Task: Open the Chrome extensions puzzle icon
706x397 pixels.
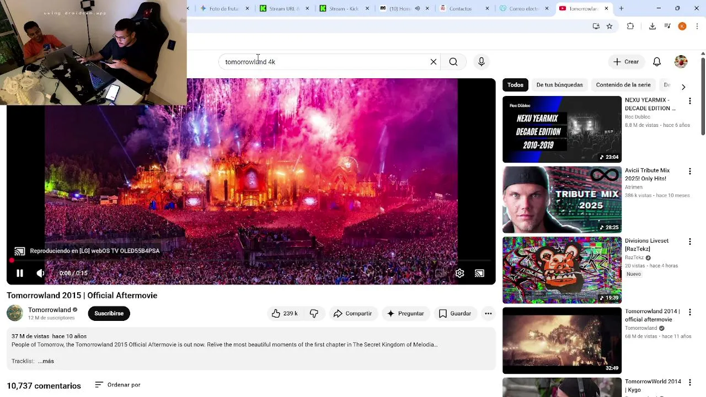Action: 630,26
